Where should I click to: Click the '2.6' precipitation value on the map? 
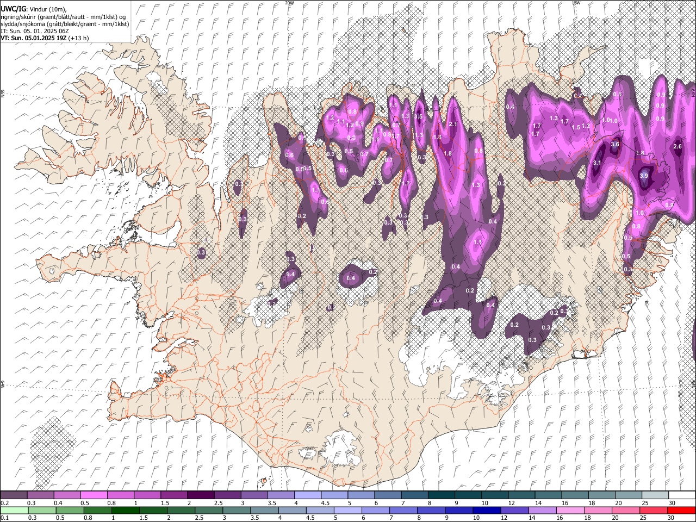click(x=678, y=146)
